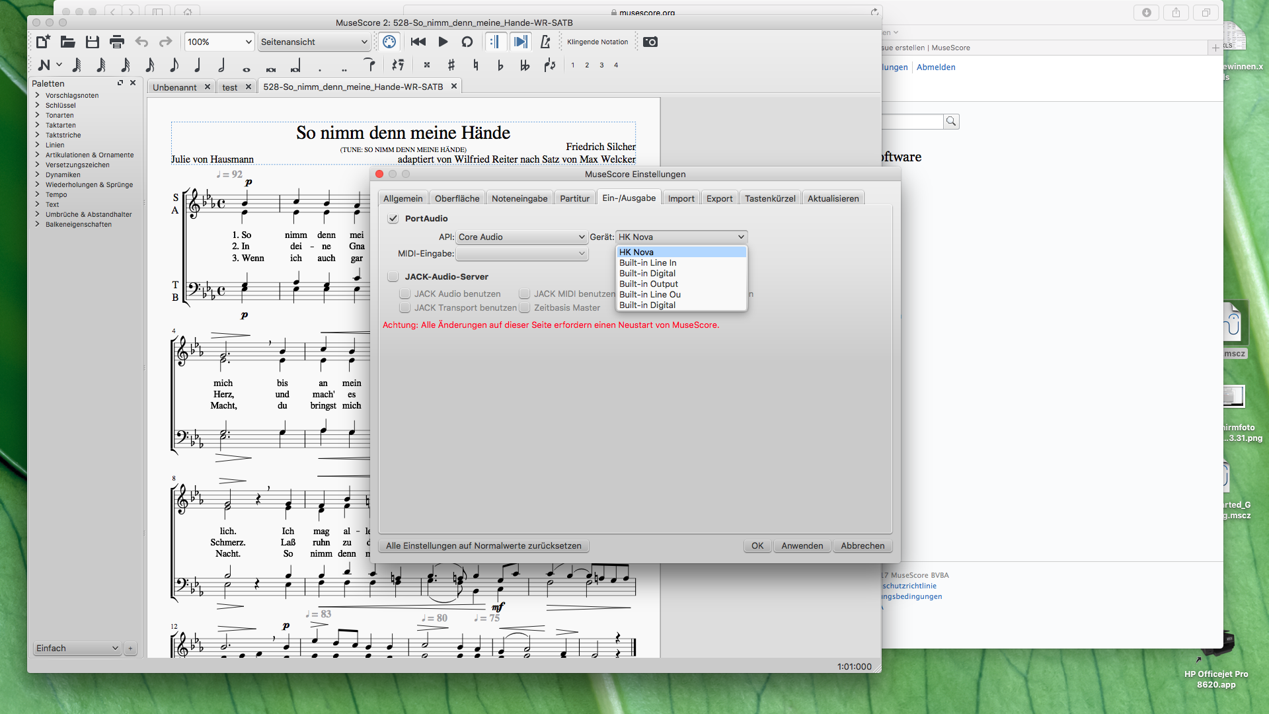This screenshot has width=1269, height=714.
Task: Apply double flat accidental
Action: (x=525, y=65)
